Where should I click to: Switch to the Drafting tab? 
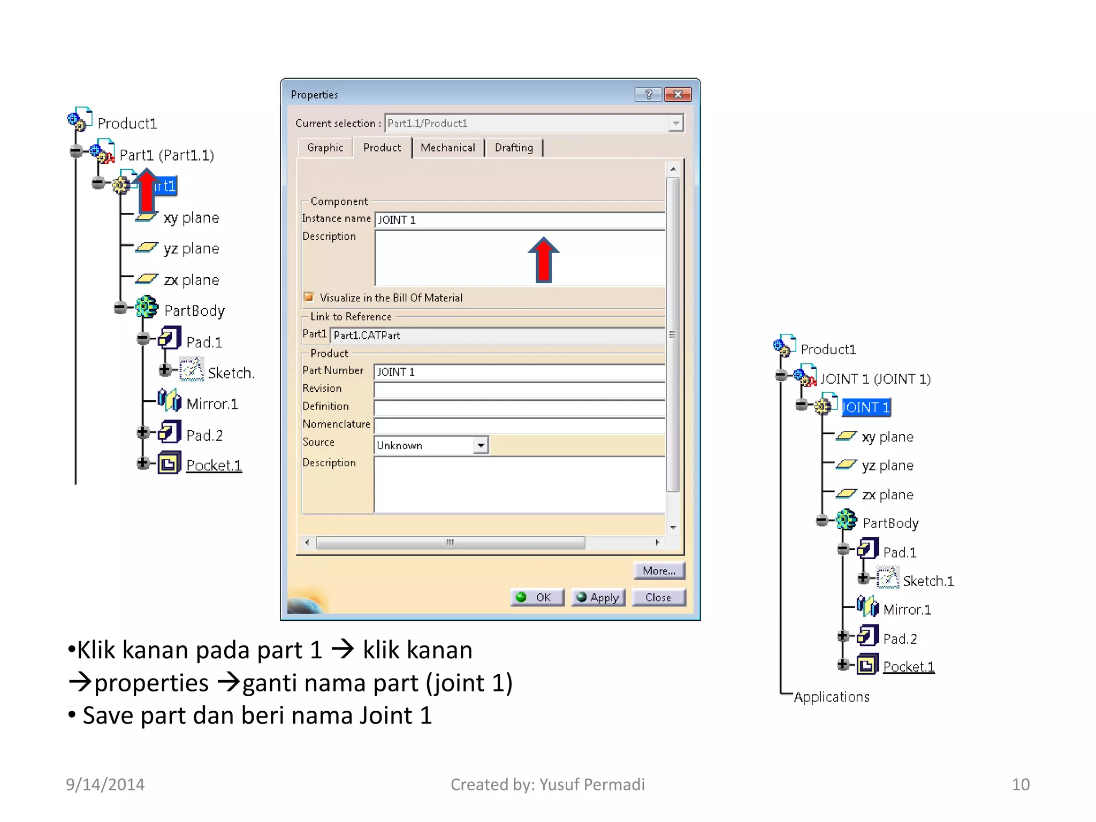pos(514,148)
